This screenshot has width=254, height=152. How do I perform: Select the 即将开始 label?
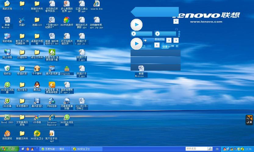click(159, 39)
